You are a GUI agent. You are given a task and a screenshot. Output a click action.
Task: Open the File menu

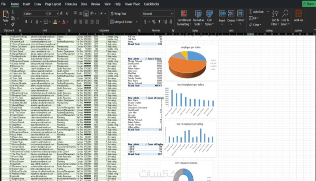coord(4,4)
